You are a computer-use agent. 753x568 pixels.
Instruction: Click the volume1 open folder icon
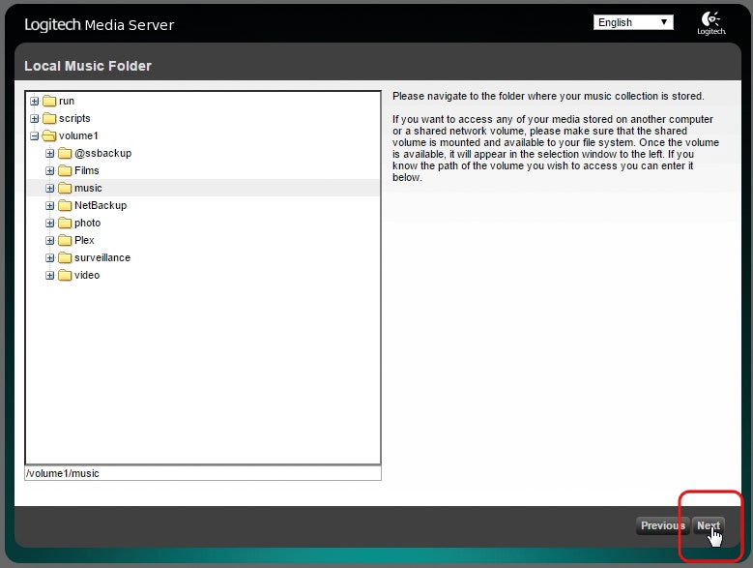click(x=49, y=135)
